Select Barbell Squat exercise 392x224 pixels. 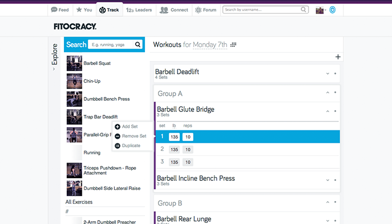coord(97,63)
